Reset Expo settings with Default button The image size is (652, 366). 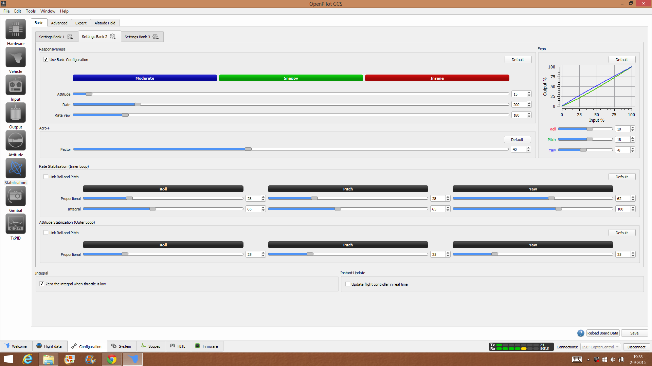[622, 59]
